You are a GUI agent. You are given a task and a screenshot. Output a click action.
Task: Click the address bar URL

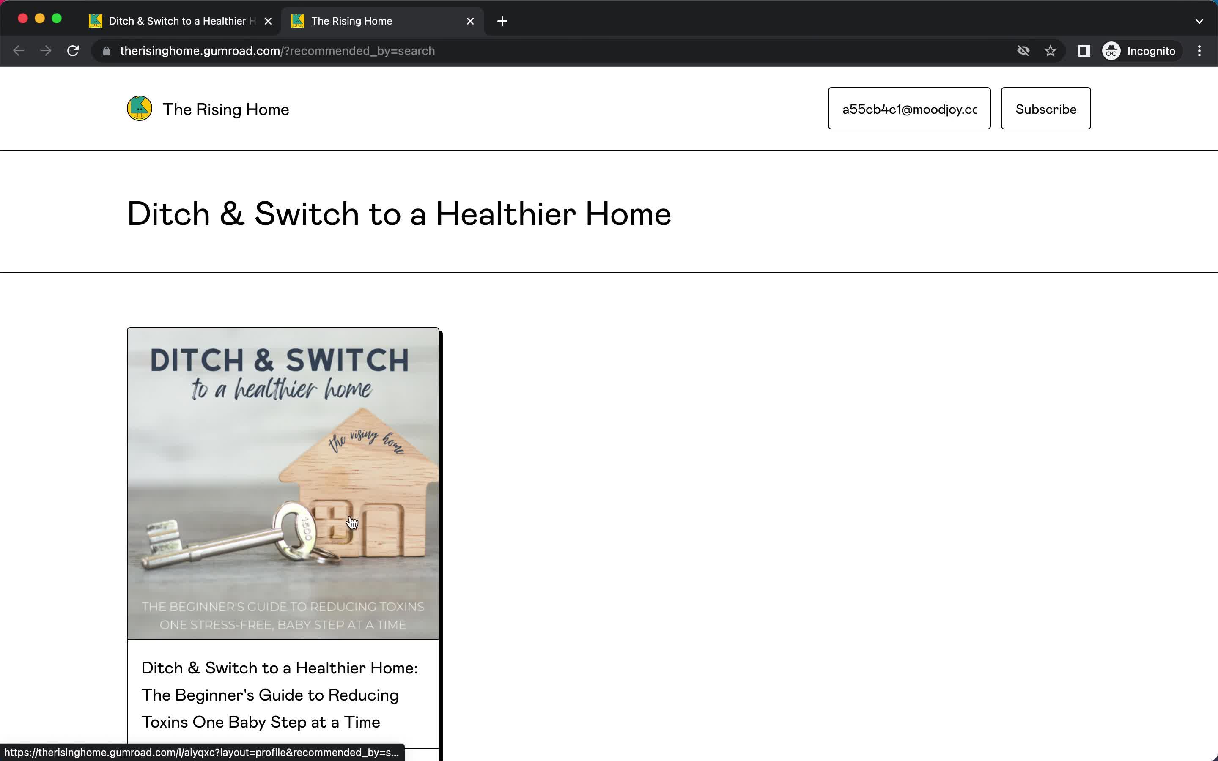click(277, 51)
